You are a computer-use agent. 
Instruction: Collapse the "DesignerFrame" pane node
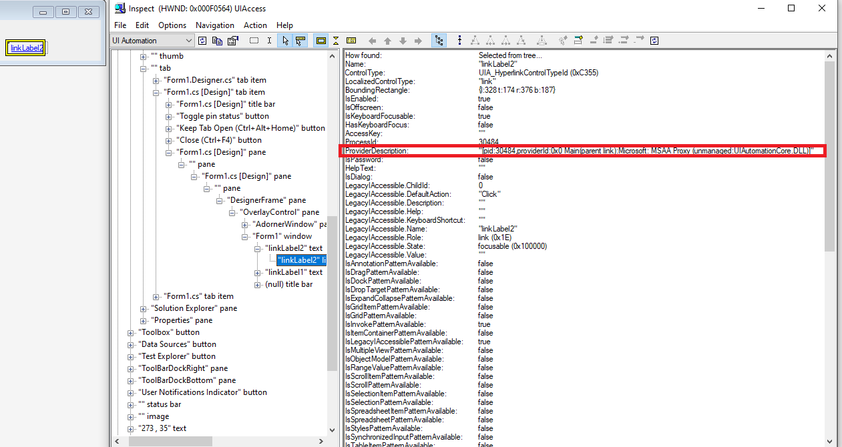[x=220, y=200]
